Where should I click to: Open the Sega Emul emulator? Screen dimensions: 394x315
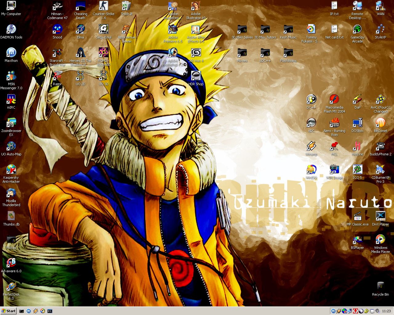103,32
